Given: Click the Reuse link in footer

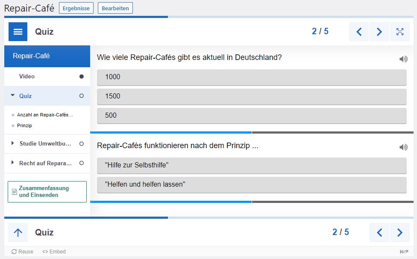Looking at the screenshot, I should click(22, 252).
